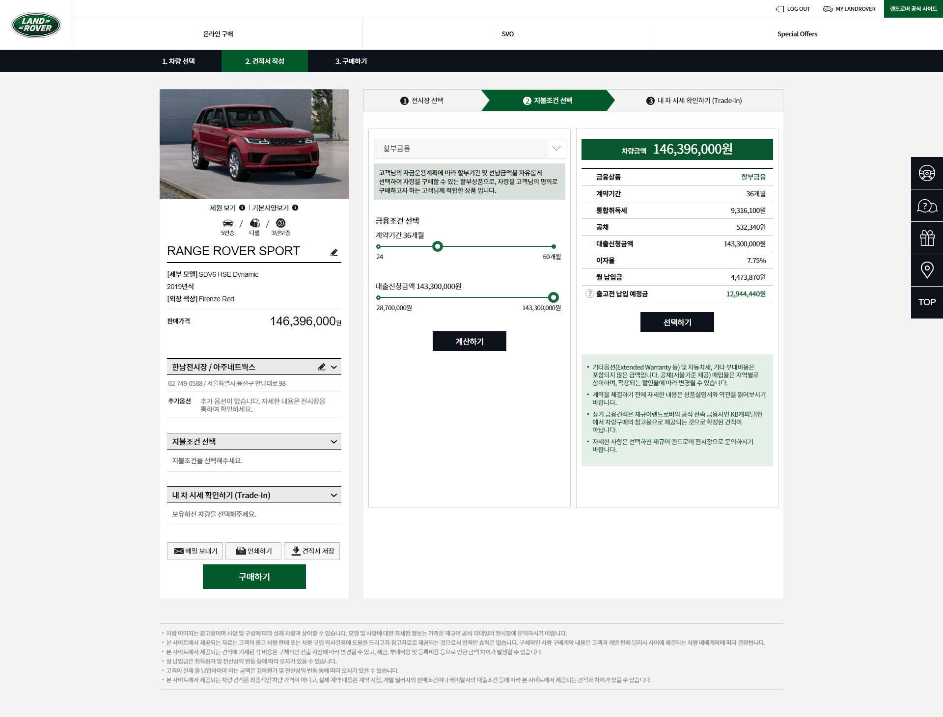Click info icon next to 기본사양보기
The height and width of the screenshot is (717, 943).
coord(295,208)
